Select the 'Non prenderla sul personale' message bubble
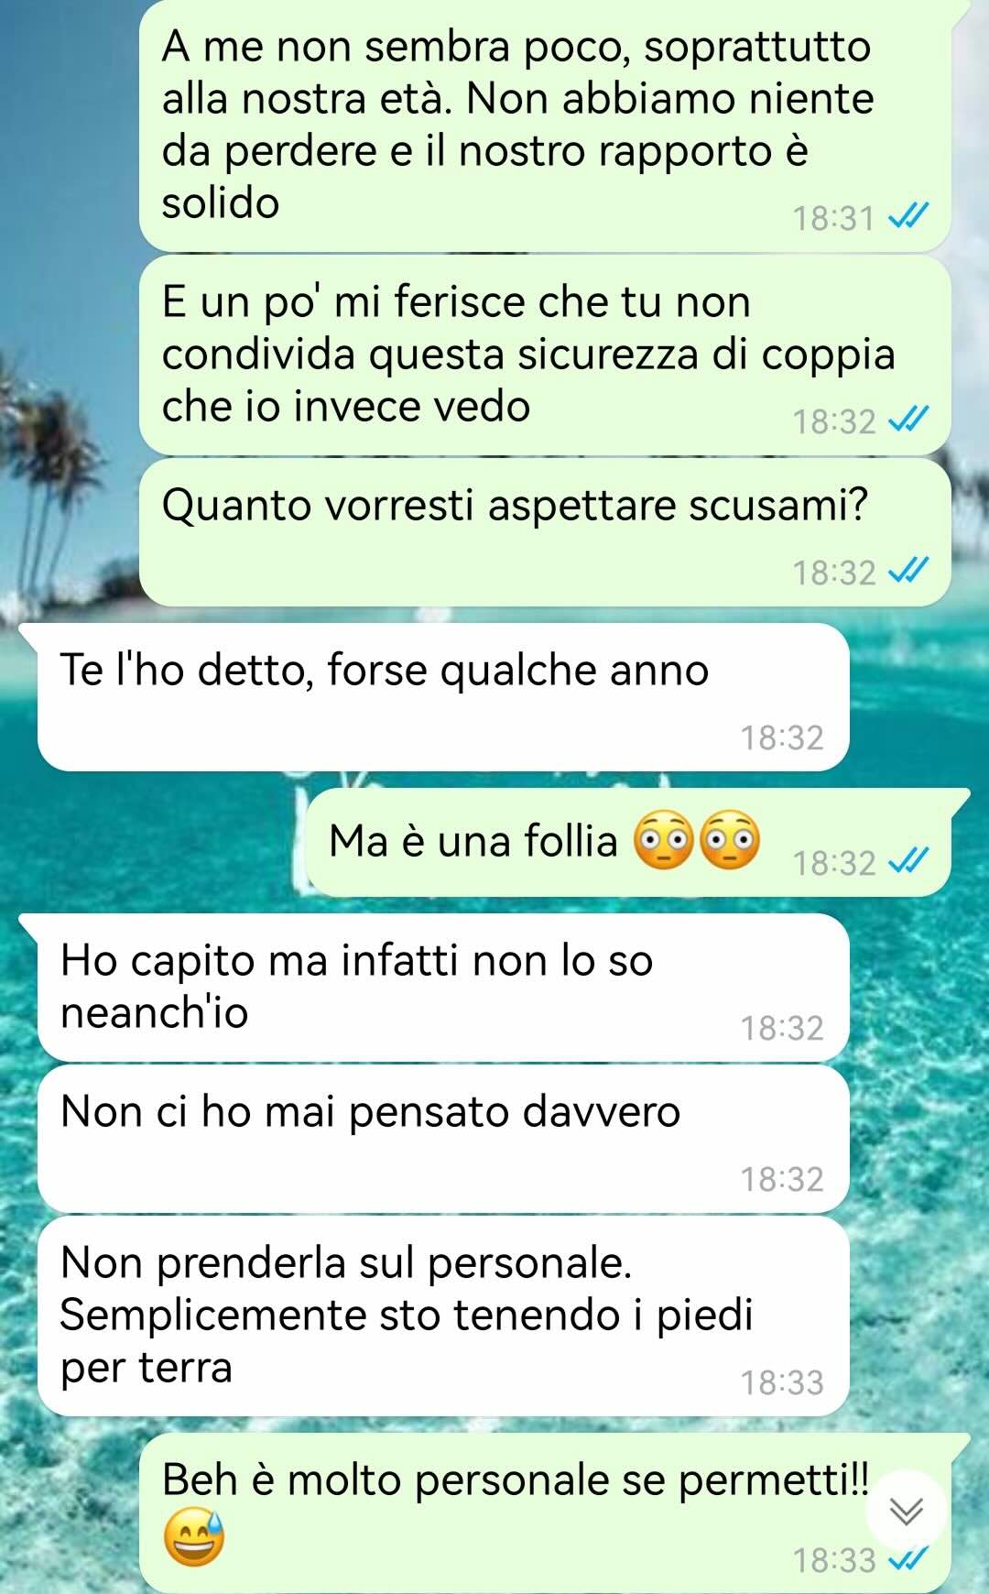This screenshot has height=1594, width=989. [443, 1316]
